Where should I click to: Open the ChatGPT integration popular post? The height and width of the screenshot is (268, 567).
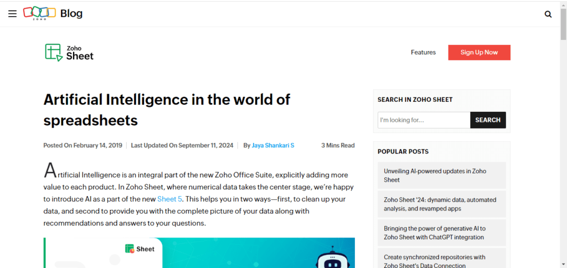click(x=435, y=233)
